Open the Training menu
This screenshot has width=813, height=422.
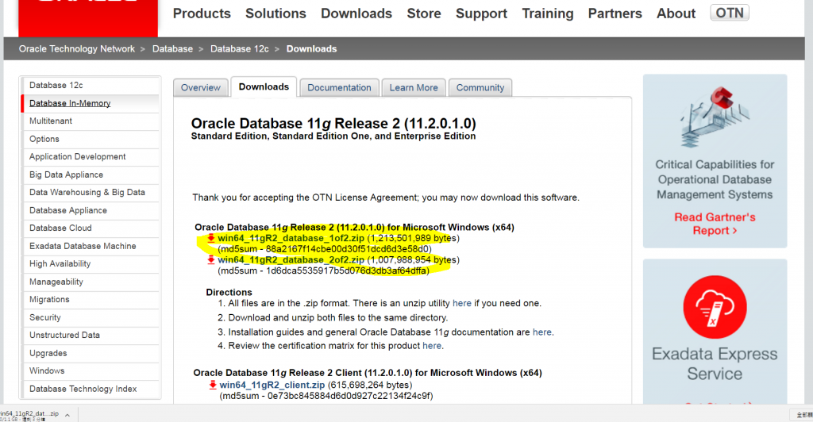click(x=548, y=13)
